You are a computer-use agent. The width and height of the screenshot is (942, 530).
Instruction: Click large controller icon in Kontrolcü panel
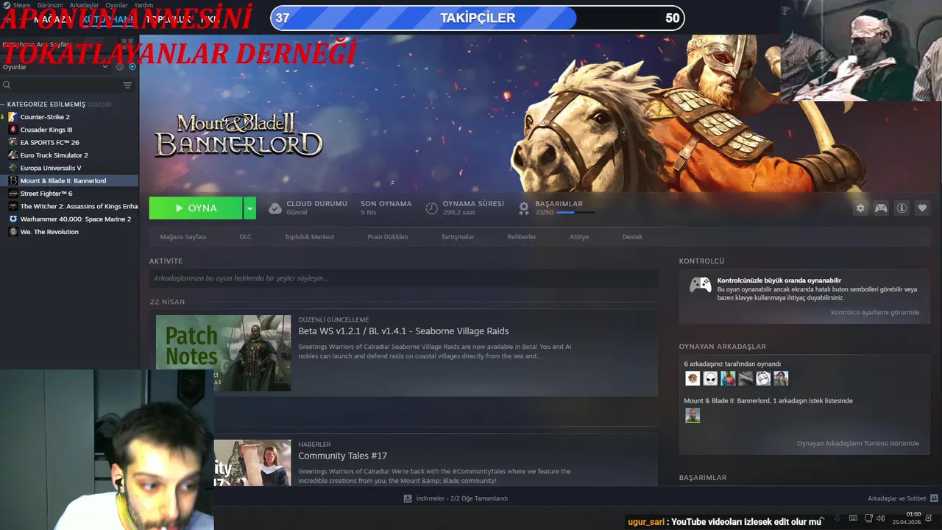click(700, 285)
